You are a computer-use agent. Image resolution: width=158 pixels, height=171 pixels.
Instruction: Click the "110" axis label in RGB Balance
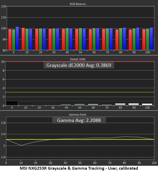click(x=3, y=17)
